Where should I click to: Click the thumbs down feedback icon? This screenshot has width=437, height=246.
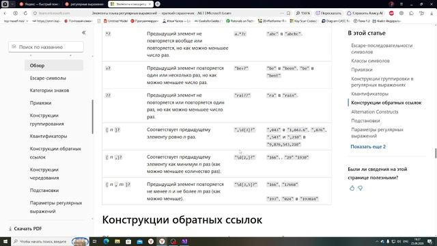pos(360,189)
